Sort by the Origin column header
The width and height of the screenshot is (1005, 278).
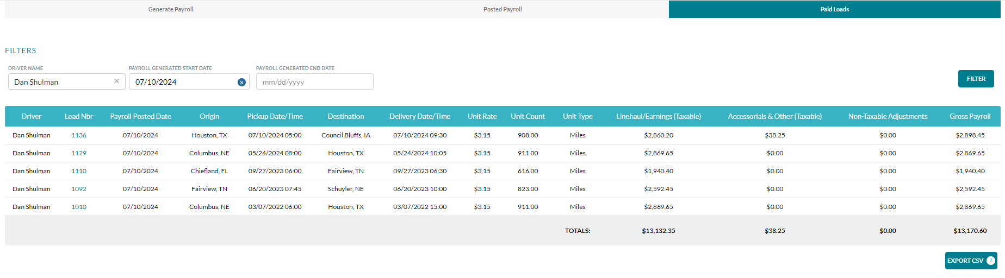[209, 116]
